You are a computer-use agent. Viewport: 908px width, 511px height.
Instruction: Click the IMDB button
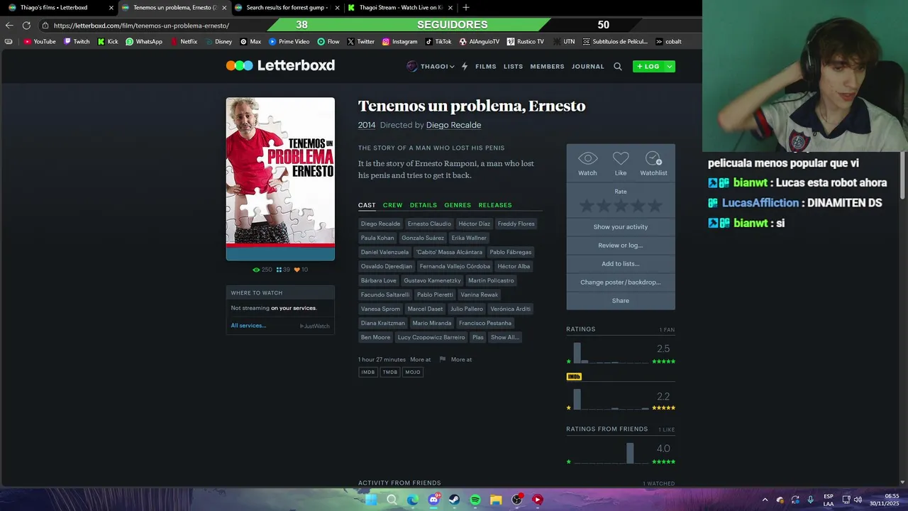tap(367, 372)
